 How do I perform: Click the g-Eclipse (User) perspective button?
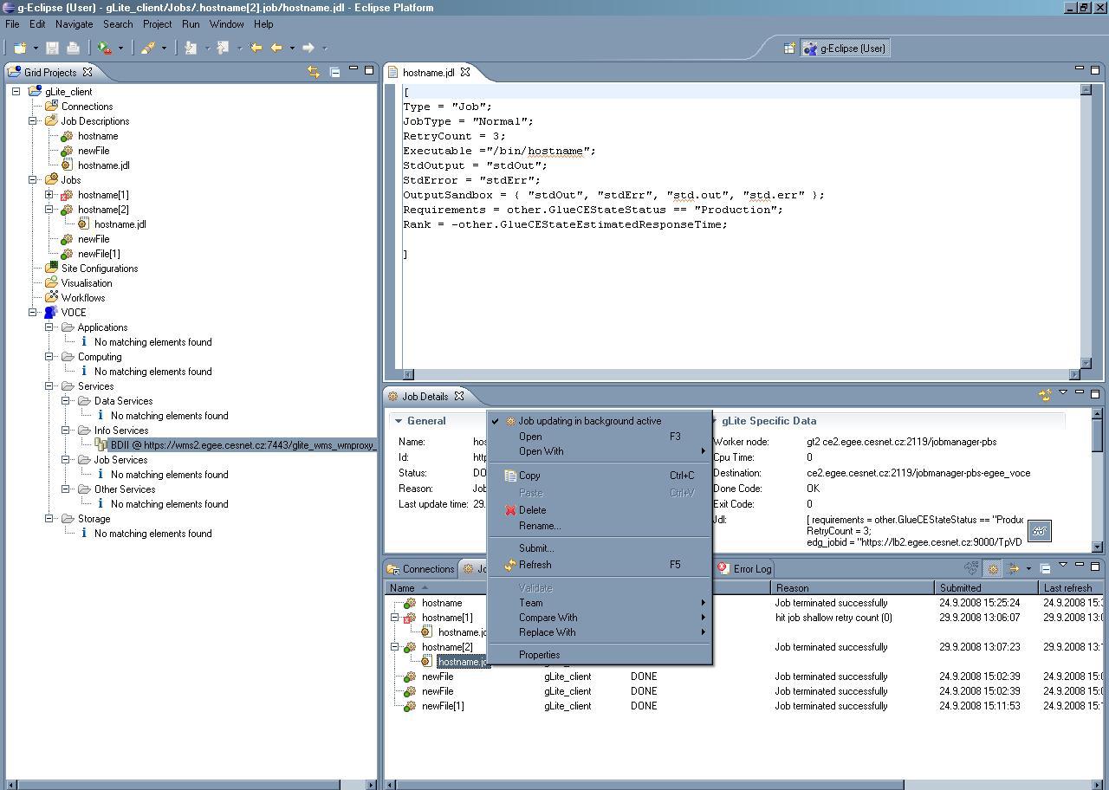tap(845, 49)
